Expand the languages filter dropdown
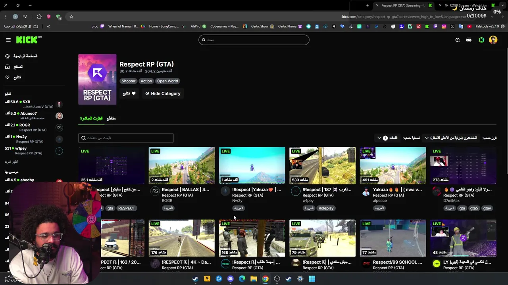 [x=387, y=138]
